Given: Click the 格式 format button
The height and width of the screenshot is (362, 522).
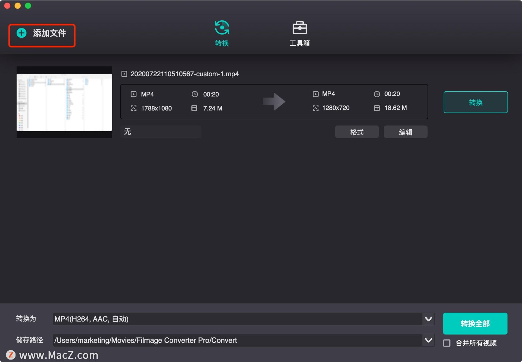Looking at the screenshot, I should pyautogui.click(x=357, y=132).
